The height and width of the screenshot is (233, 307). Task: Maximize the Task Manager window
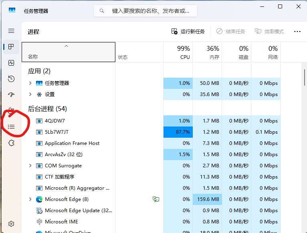pyautogui.click(x=280, y=6)
